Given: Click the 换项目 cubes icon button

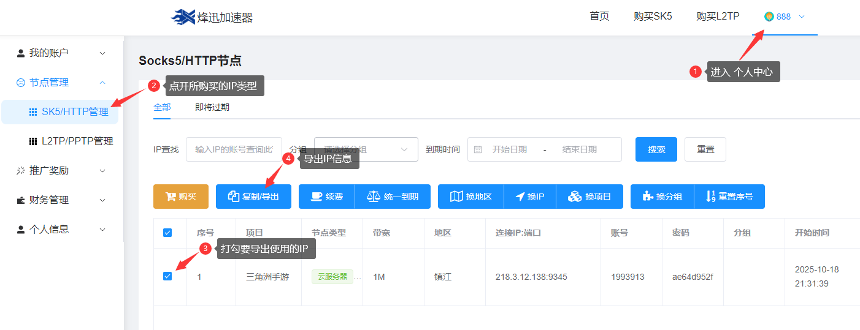Looking at the screenshot, I should click(x=589, y=197).
